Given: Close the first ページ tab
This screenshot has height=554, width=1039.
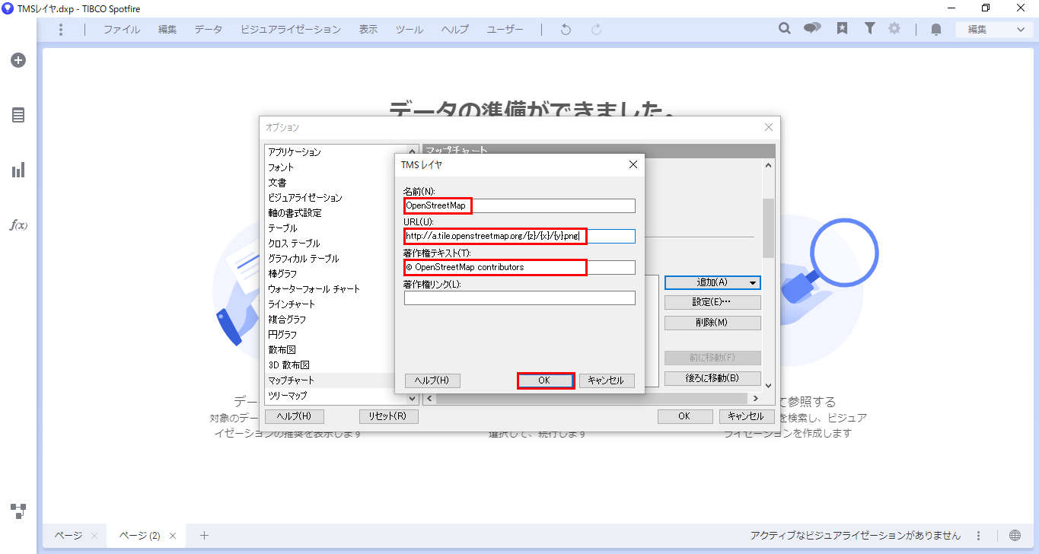Looking at the screenshot, I should (94, 536).
